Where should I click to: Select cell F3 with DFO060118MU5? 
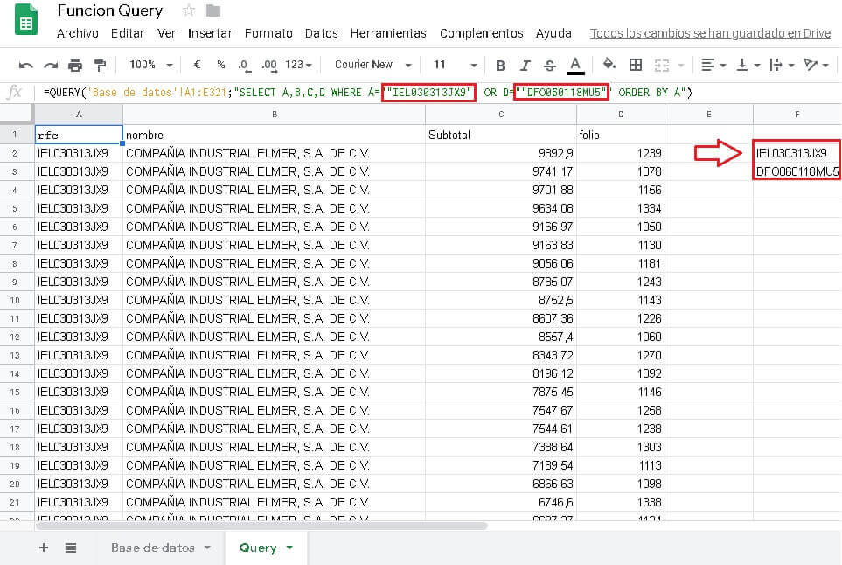pyautogui.click(x=797, y=172)
